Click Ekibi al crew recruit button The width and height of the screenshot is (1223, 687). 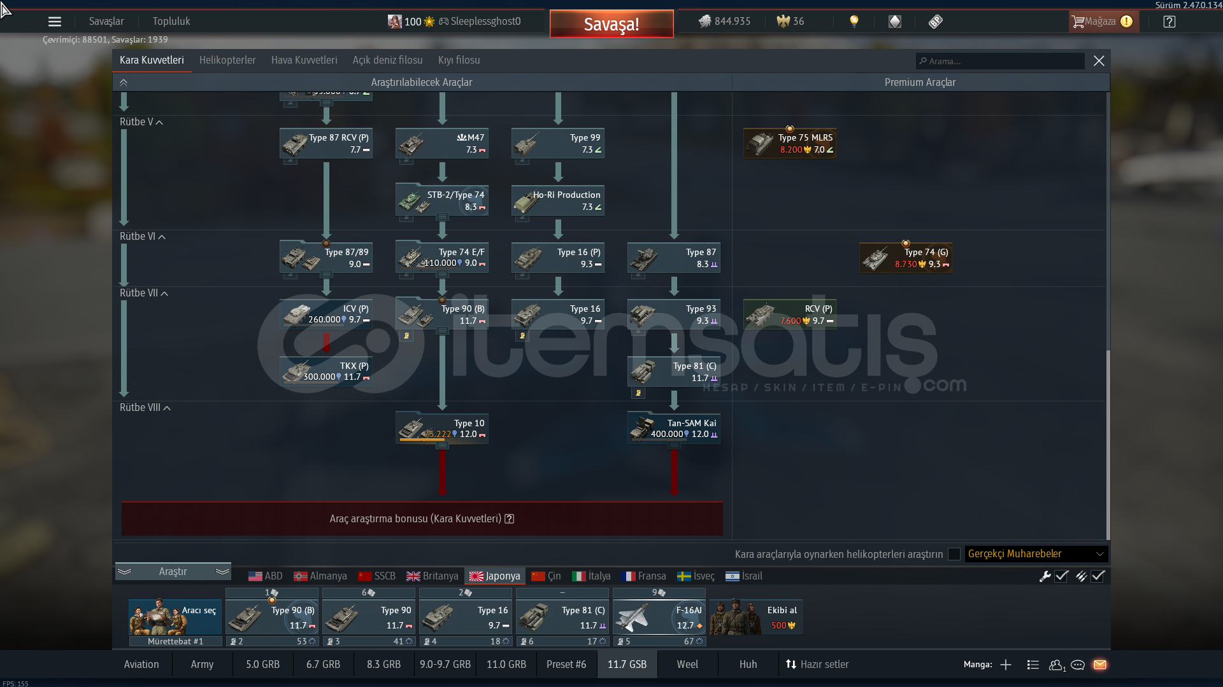(756, 617)
